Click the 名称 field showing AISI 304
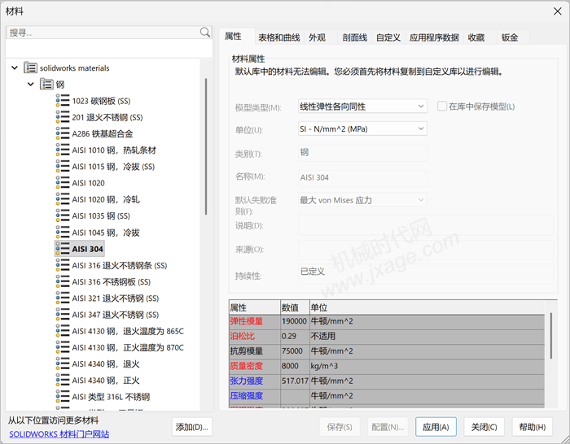This screenshot has height=444, width=570. click(362, 177)
